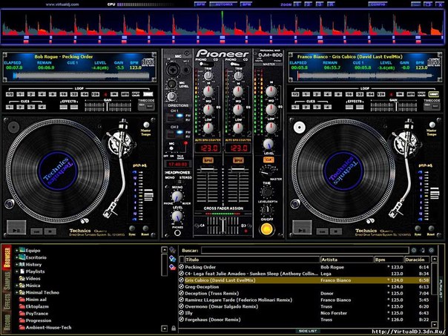Viewport: 448px width, 336px height.
Task: Click channel 2 BPM button
Action: coord(238,160)
